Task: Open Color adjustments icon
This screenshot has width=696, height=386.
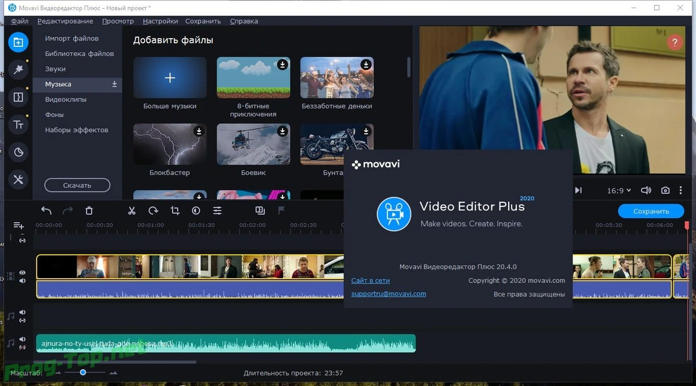Action: [x=196, y=211]
